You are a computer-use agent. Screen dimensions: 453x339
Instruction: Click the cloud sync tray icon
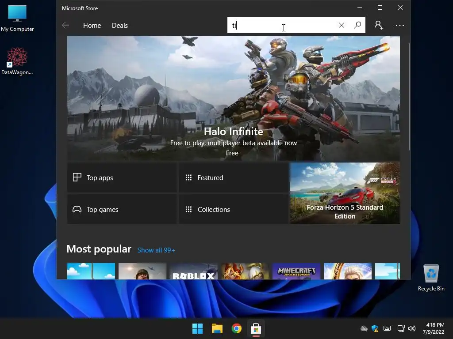coord(364,328)
